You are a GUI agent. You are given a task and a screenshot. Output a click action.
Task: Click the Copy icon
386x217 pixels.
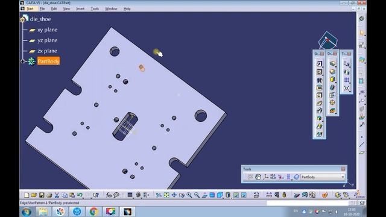coord(65,195)
